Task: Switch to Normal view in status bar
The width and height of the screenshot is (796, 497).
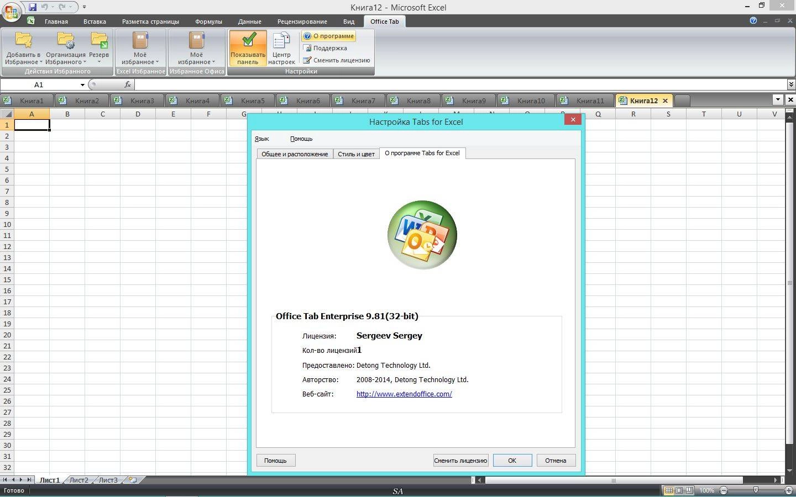Action: 669,490
